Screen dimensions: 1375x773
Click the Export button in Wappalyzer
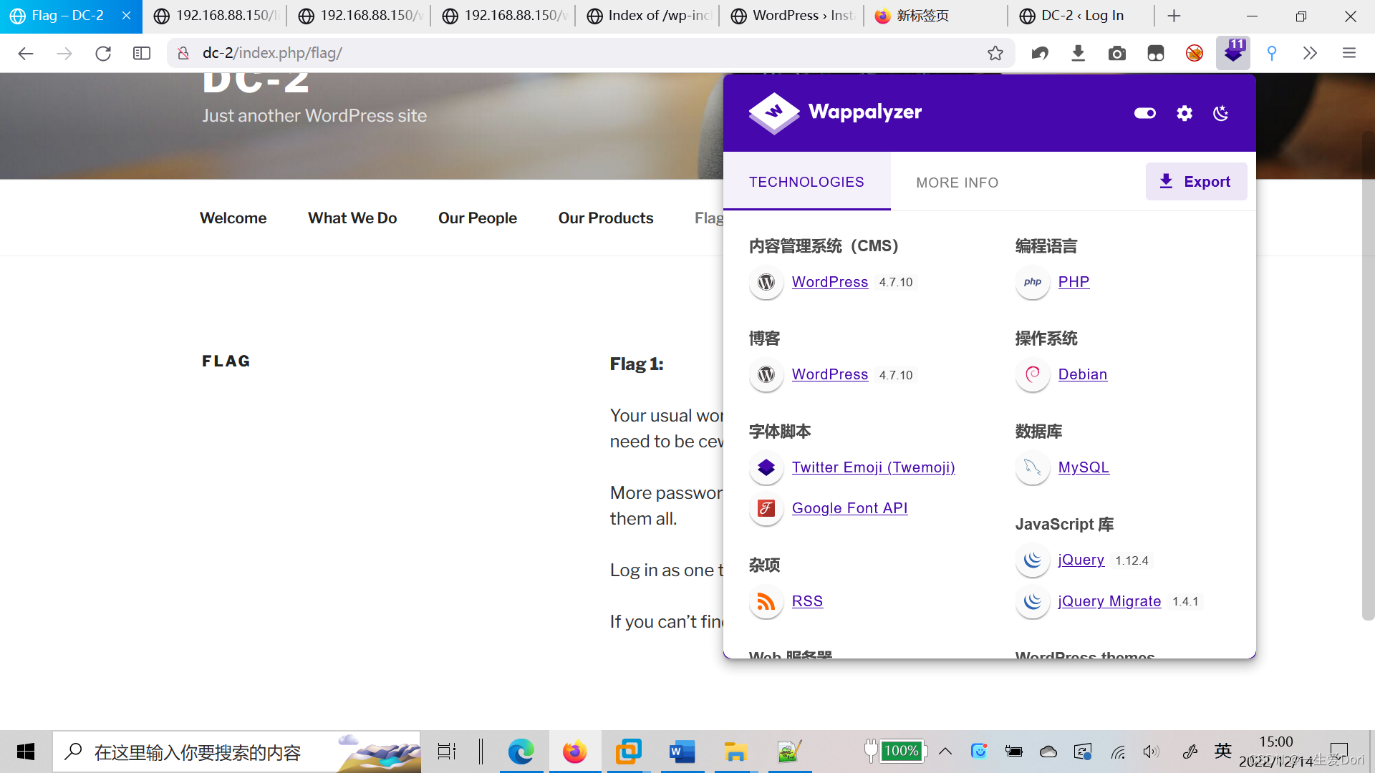[1196, 182]
